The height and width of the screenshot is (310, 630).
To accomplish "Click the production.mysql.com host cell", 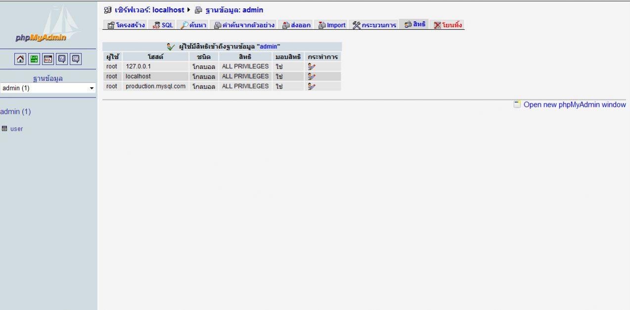I will (156, 86).
